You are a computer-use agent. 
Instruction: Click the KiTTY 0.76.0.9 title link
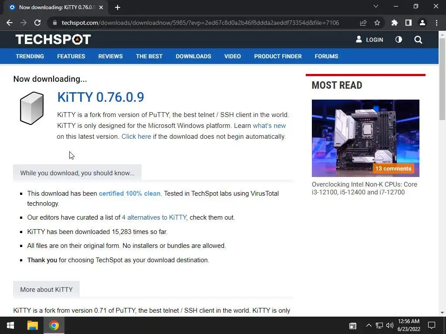pos(101,97)
